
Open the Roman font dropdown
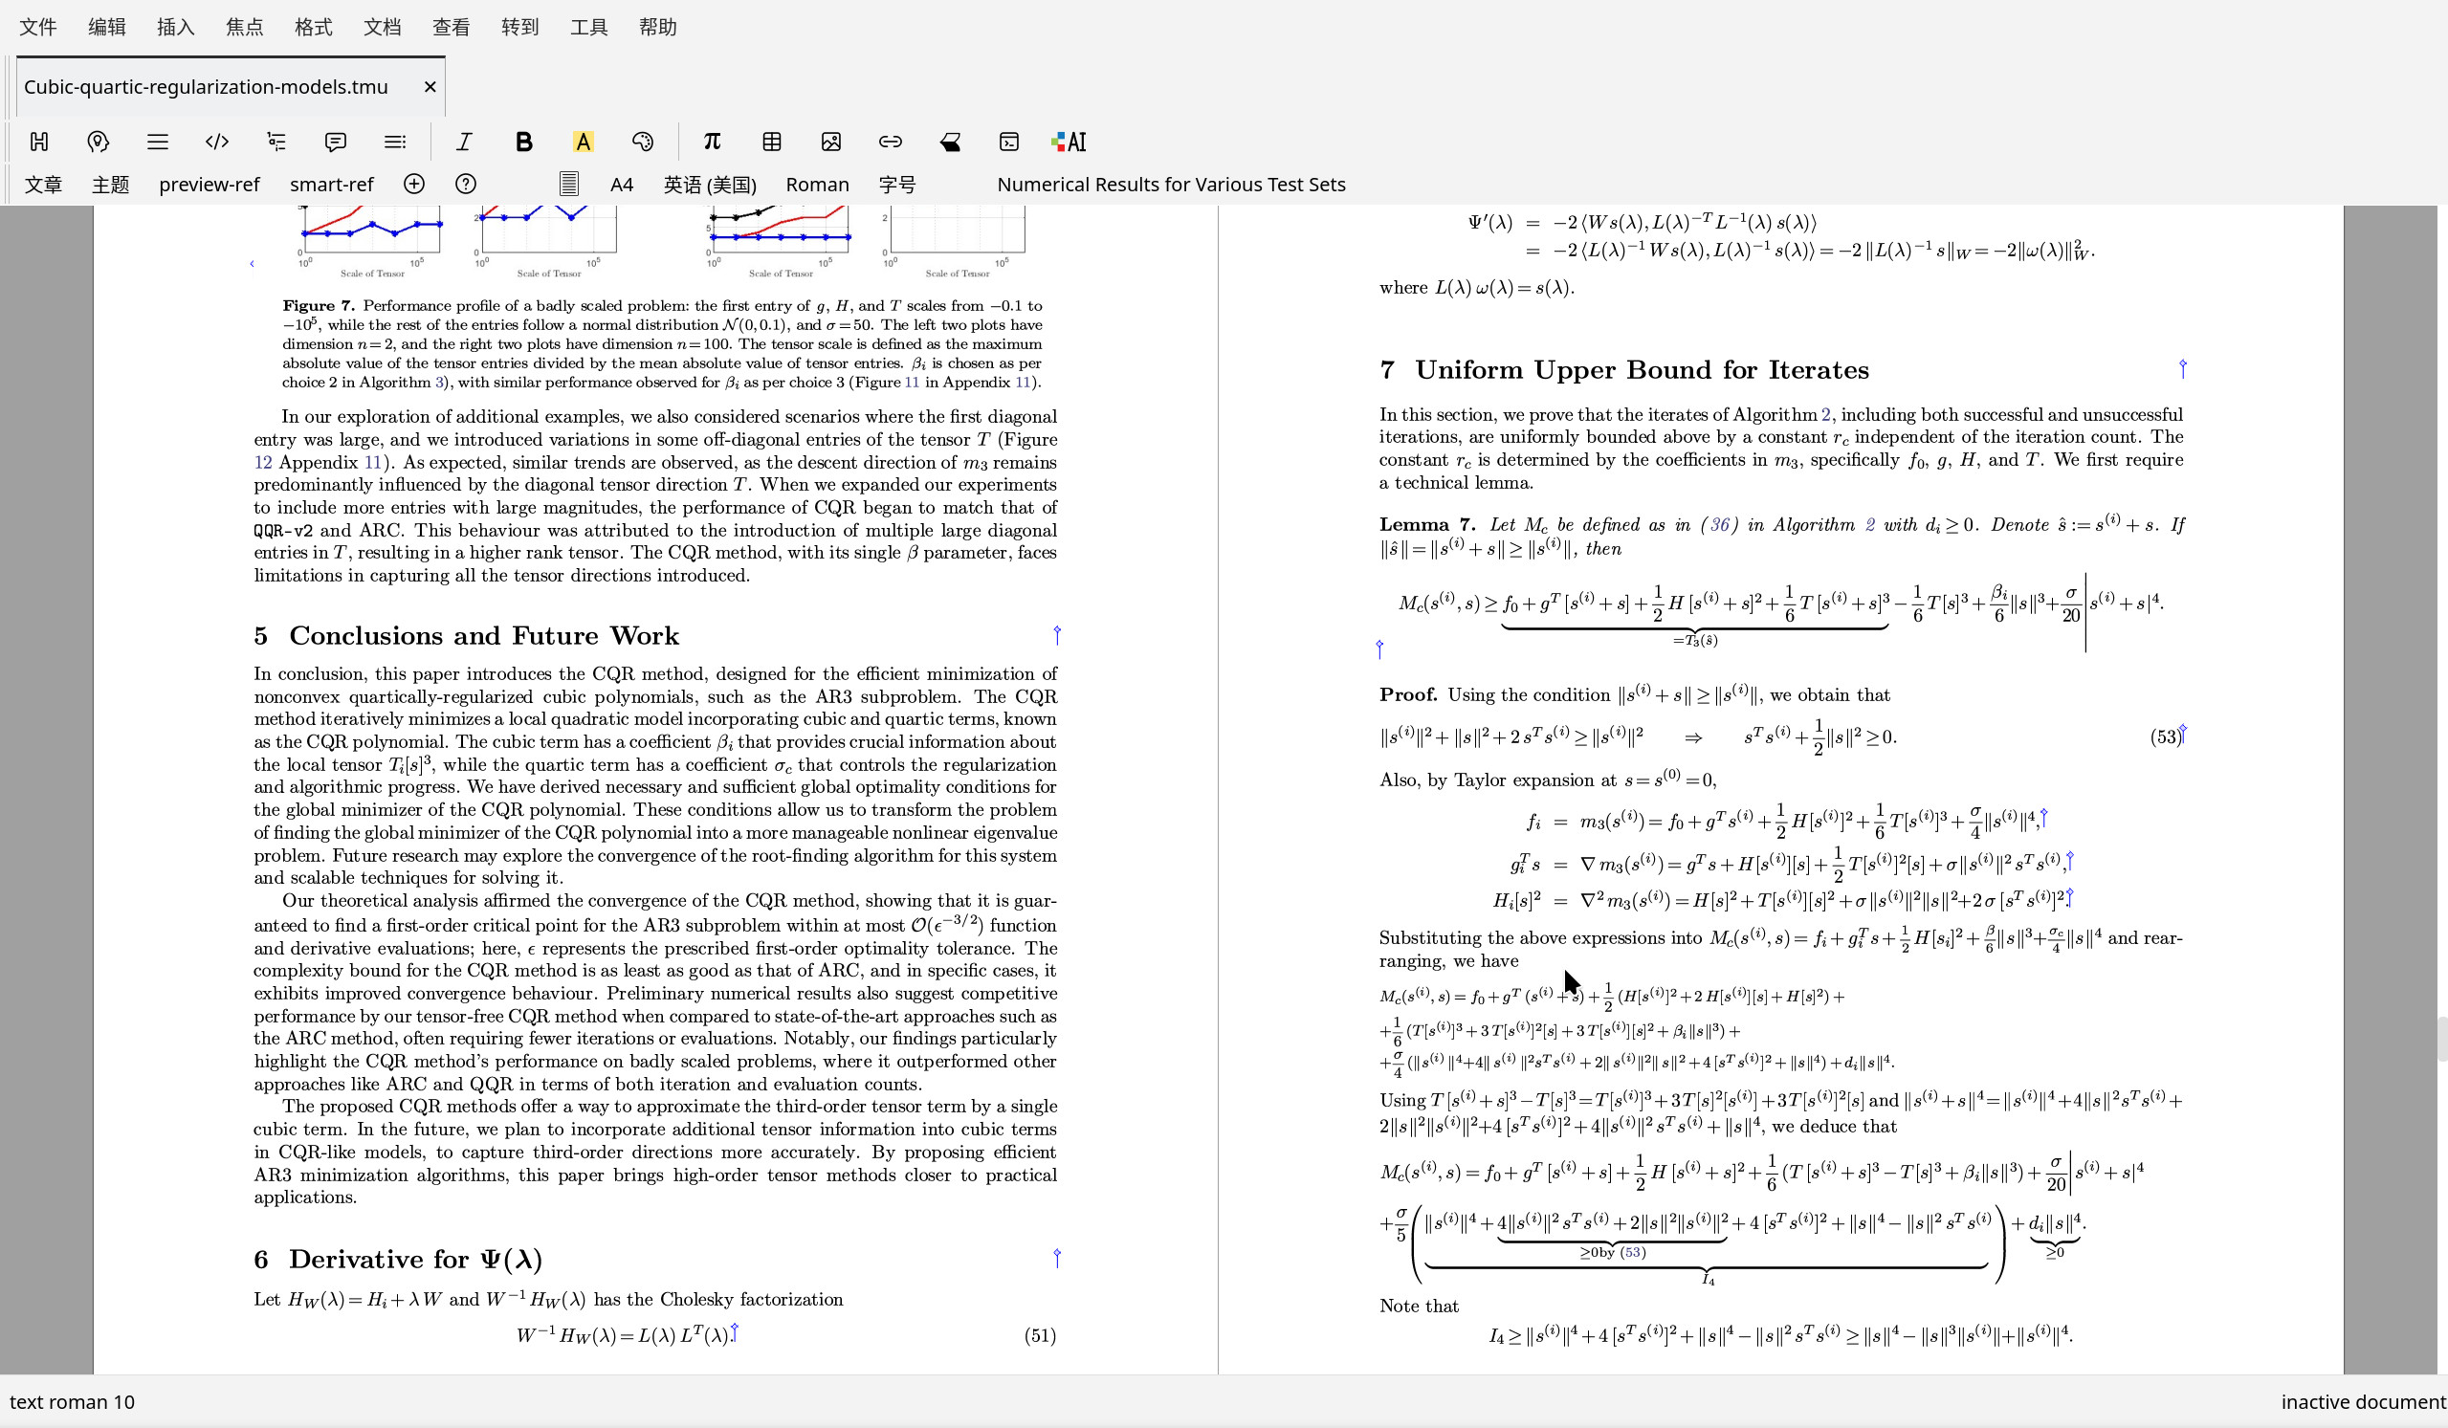click(817, 185)
